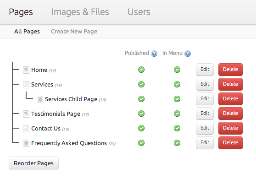256x179 pixels.
Task: Open the Users tab
Action: 139,12
